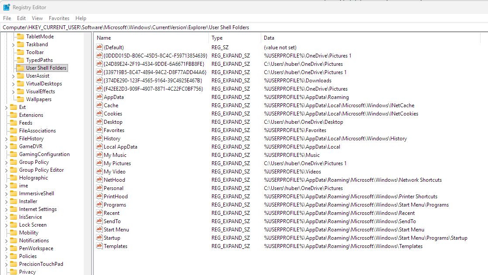Viewport: 488px width, 275px height.
Task: Click data cell %USERPROFILE%\Videos
Action: [x=292, y=171]
